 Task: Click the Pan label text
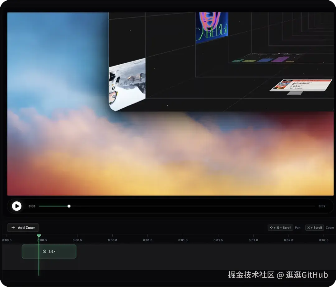[x=298, y=228]
